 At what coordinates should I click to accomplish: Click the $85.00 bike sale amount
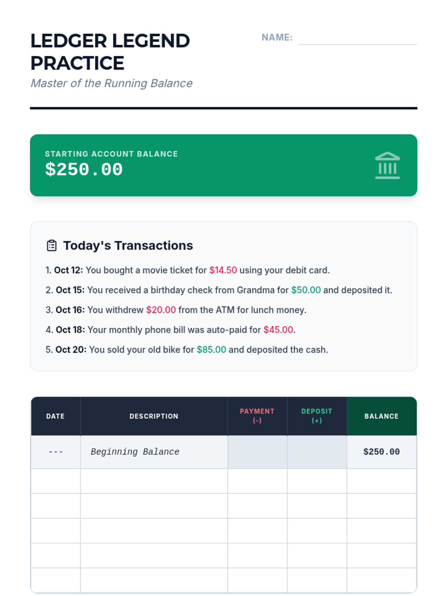[x=211, y=349]
